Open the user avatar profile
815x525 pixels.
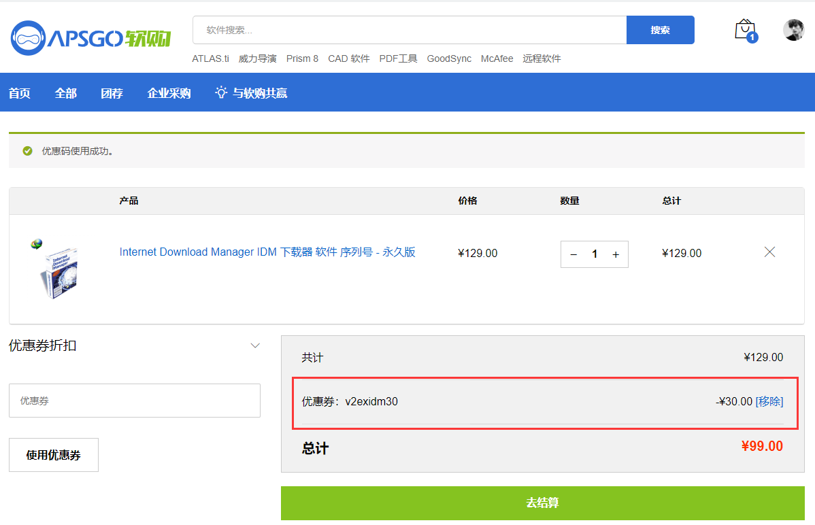pos(793,30)
